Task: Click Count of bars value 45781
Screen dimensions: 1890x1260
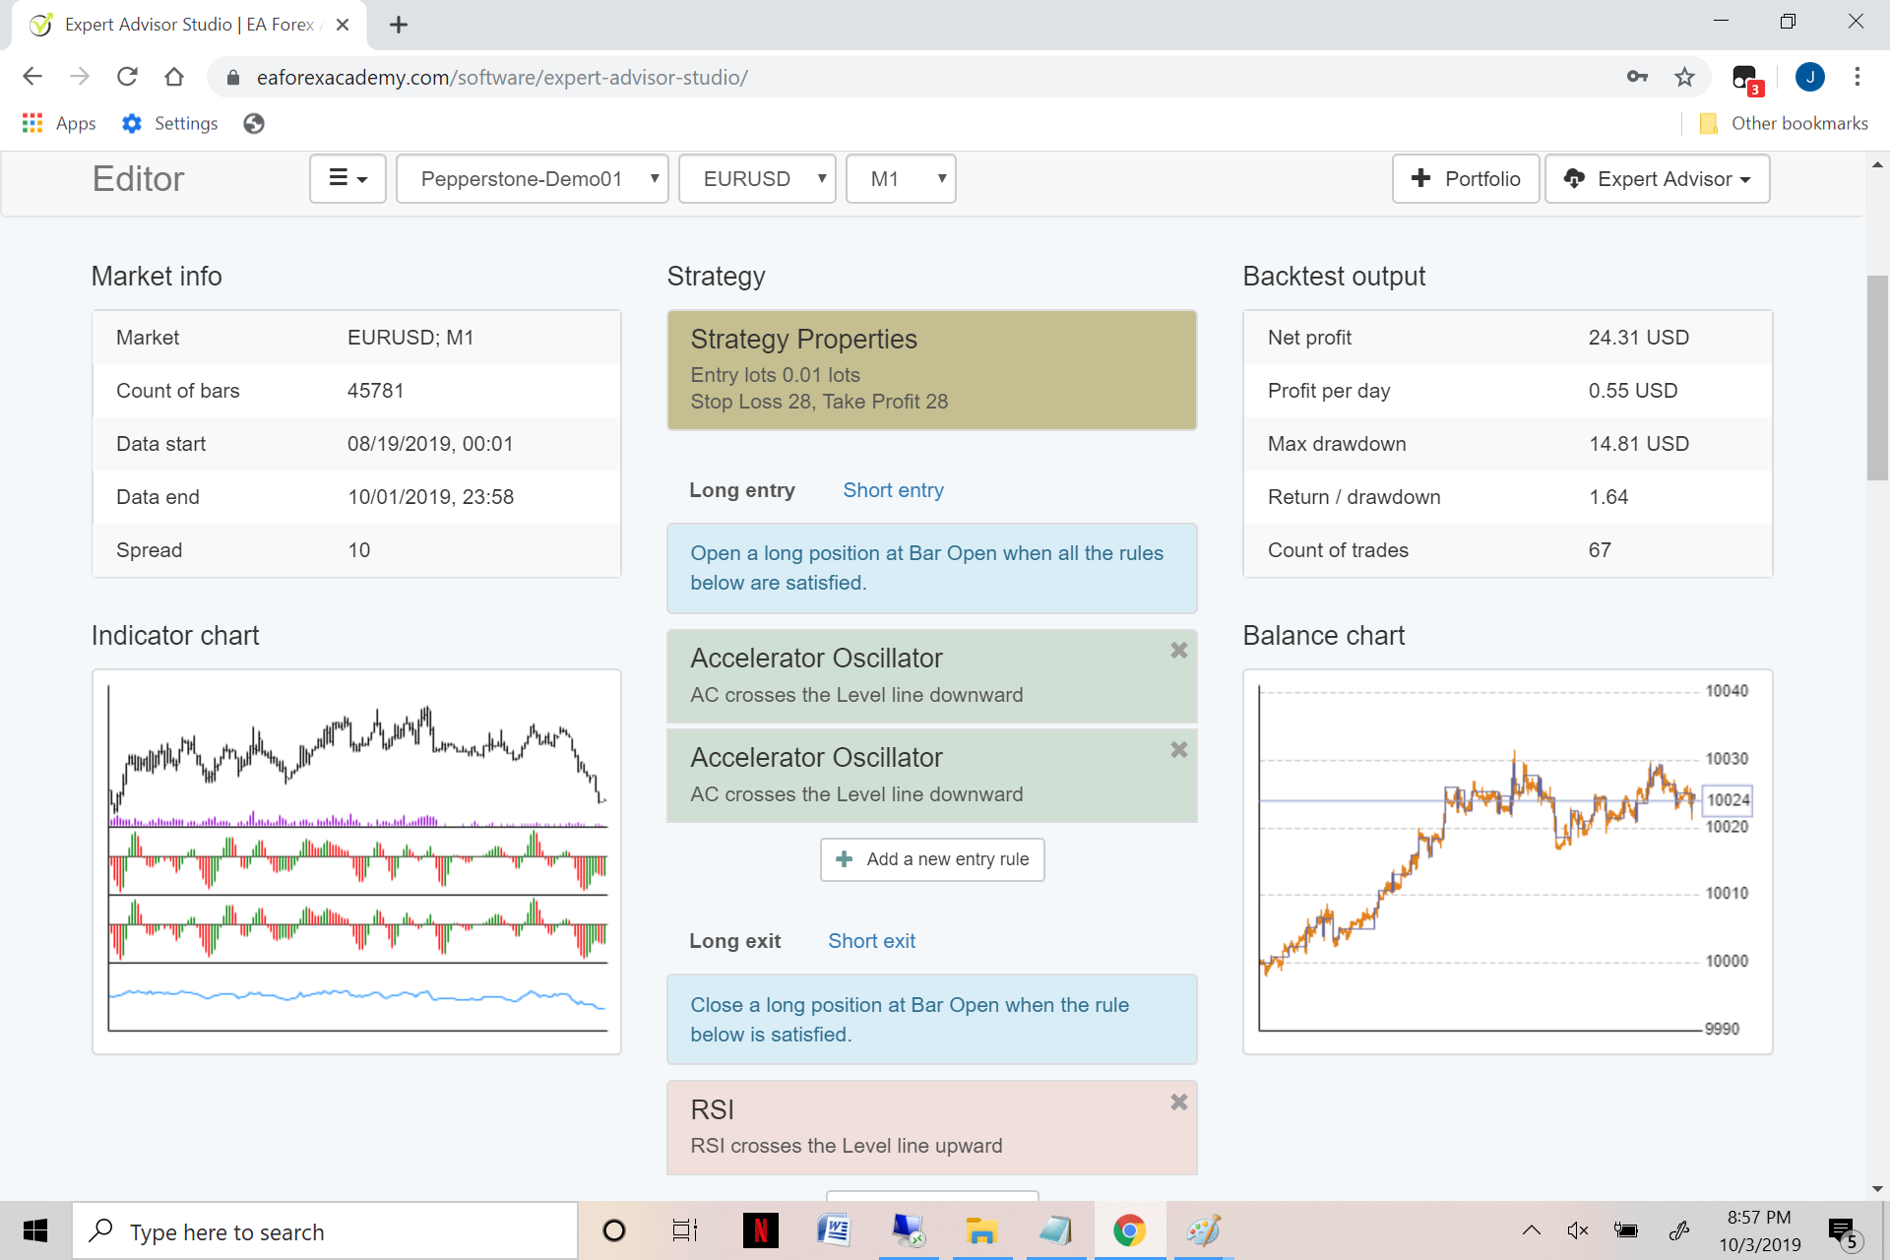Action: pyautogui.click(x=375, y=391)
